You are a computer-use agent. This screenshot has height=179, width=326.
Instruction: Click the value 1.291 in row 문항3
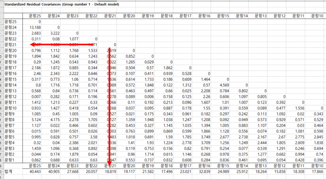click(x=281, y=148)
